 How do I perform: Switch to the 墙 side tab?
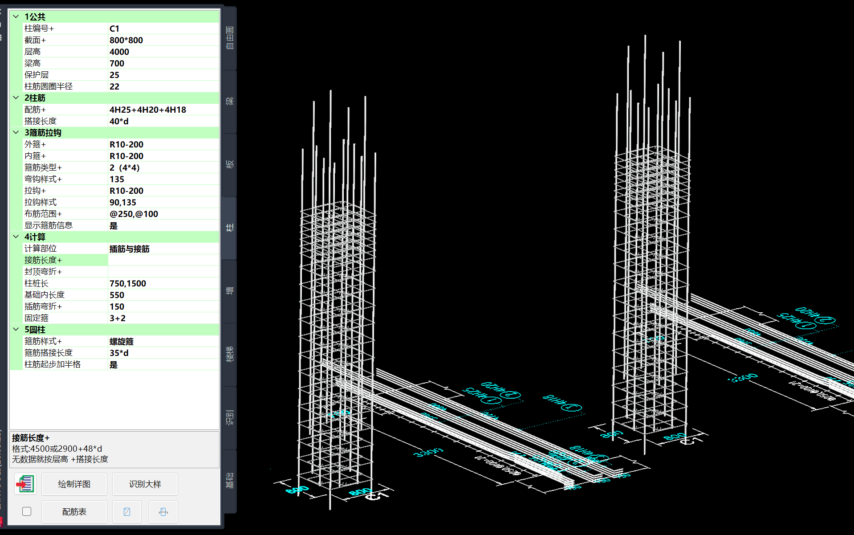[x=230, y=291]
